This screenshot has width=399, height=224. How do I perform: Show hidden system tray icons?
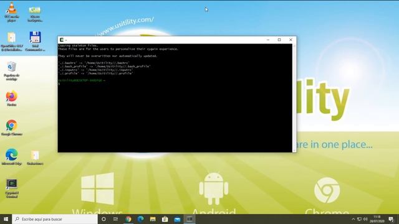[353, 219]
